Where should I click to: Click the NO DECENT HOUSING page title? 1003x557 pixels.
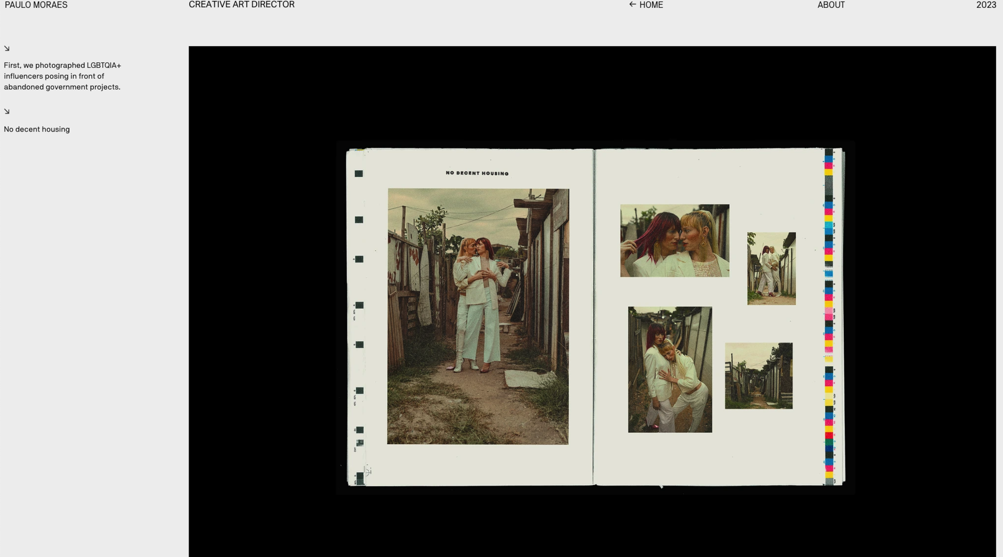pos(477,173)
